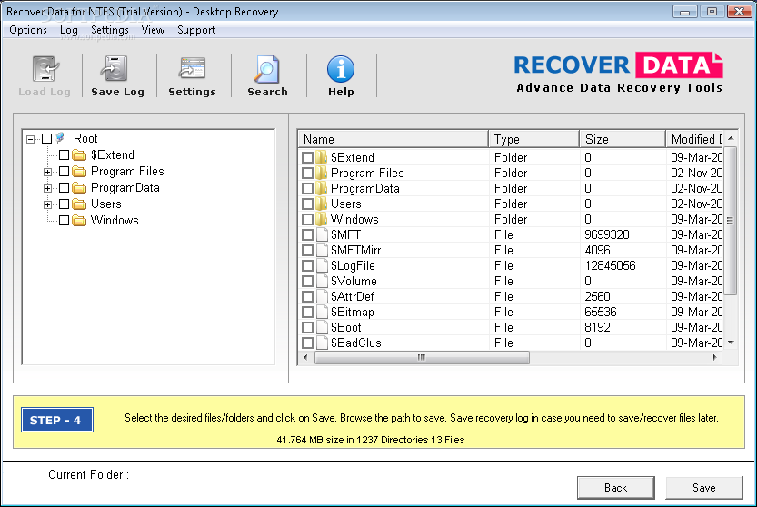Check the Users checkbox in tree
This screenshot has width=757, height=507.
tap(65, 204)
